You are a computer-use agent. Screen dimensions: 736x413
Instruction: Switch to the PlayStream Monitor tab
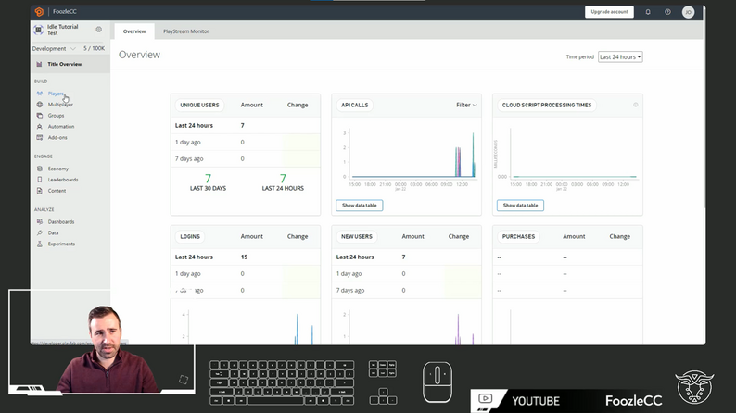click(186, 31)
